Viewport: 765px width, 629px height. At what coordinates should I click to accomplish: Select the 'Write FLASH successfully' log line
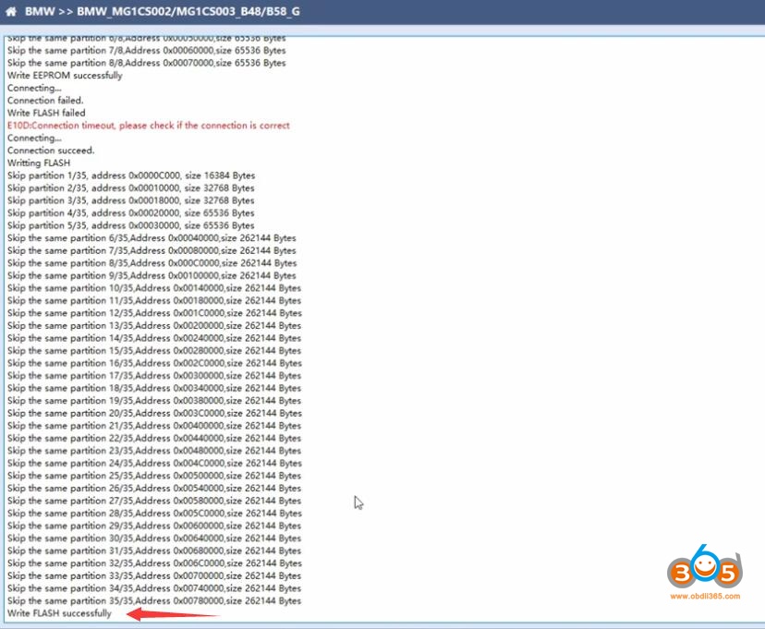tap(59, 613)
